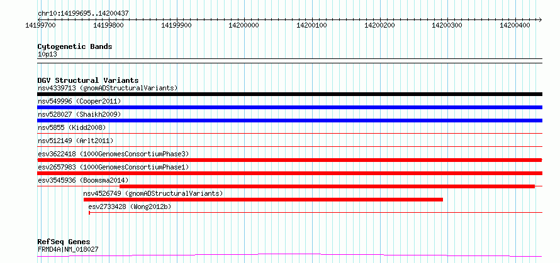
Task: Click the red esv3622418 variant bar
Action: click(x=289, y=160)
